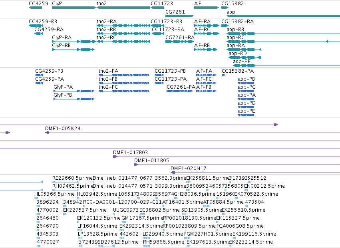The image size is (340, 248).
Task: Select transcript AIF-RB
Action: [206, 50]
